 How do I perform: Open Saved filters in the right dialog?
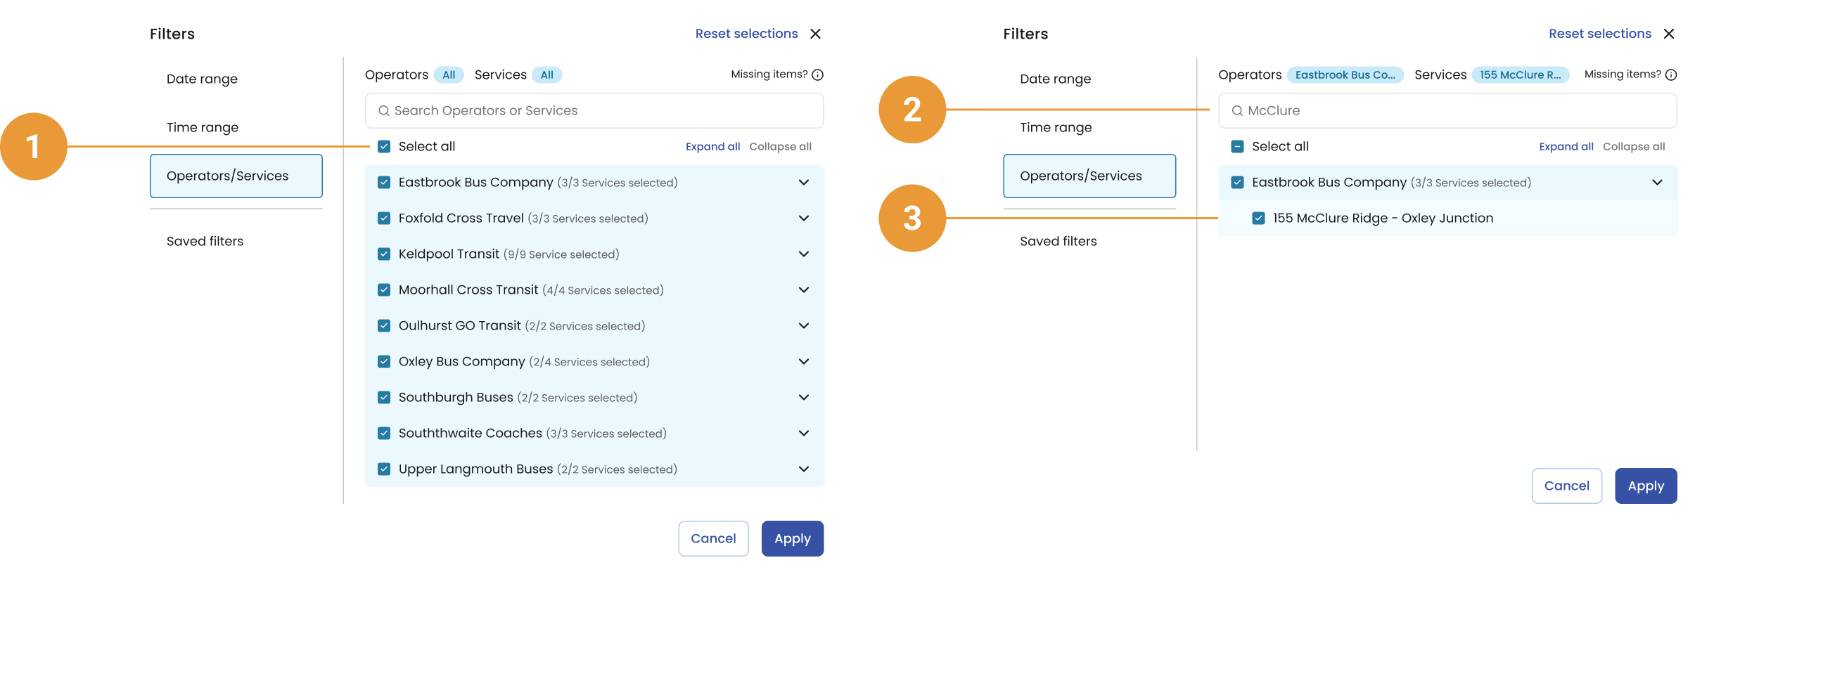coord(1058,241)
